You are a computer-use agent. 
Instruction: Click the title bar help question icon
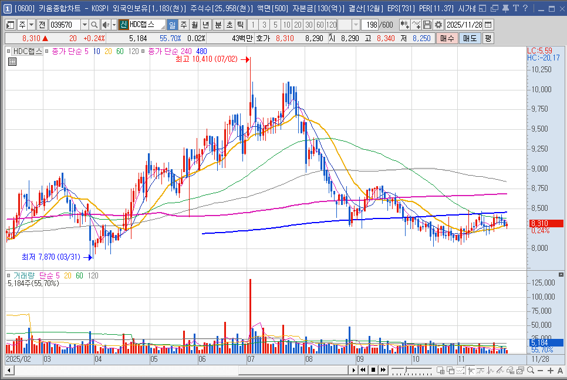525,8
